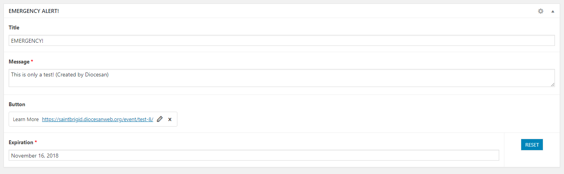Edit the Learn More link with the pencil
This screenshot has width=564, height=174.
(159, 119)
